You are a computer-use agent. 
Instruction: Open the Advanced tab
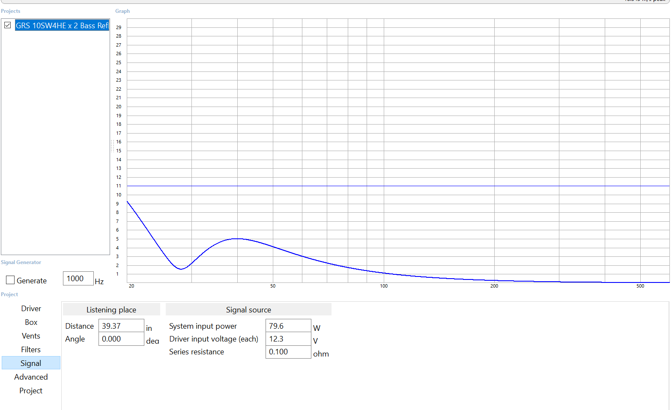click(31, 377)
